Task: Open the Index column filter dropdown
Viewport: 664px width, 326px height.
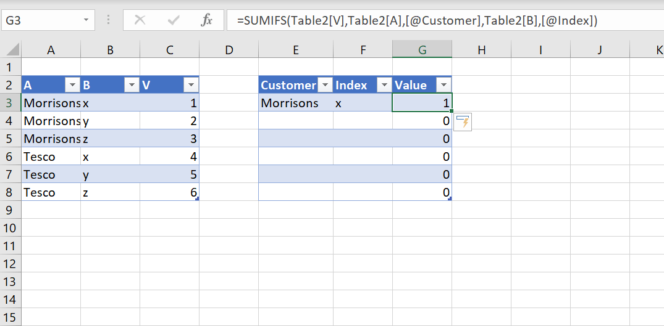Action: pos(384,86)
